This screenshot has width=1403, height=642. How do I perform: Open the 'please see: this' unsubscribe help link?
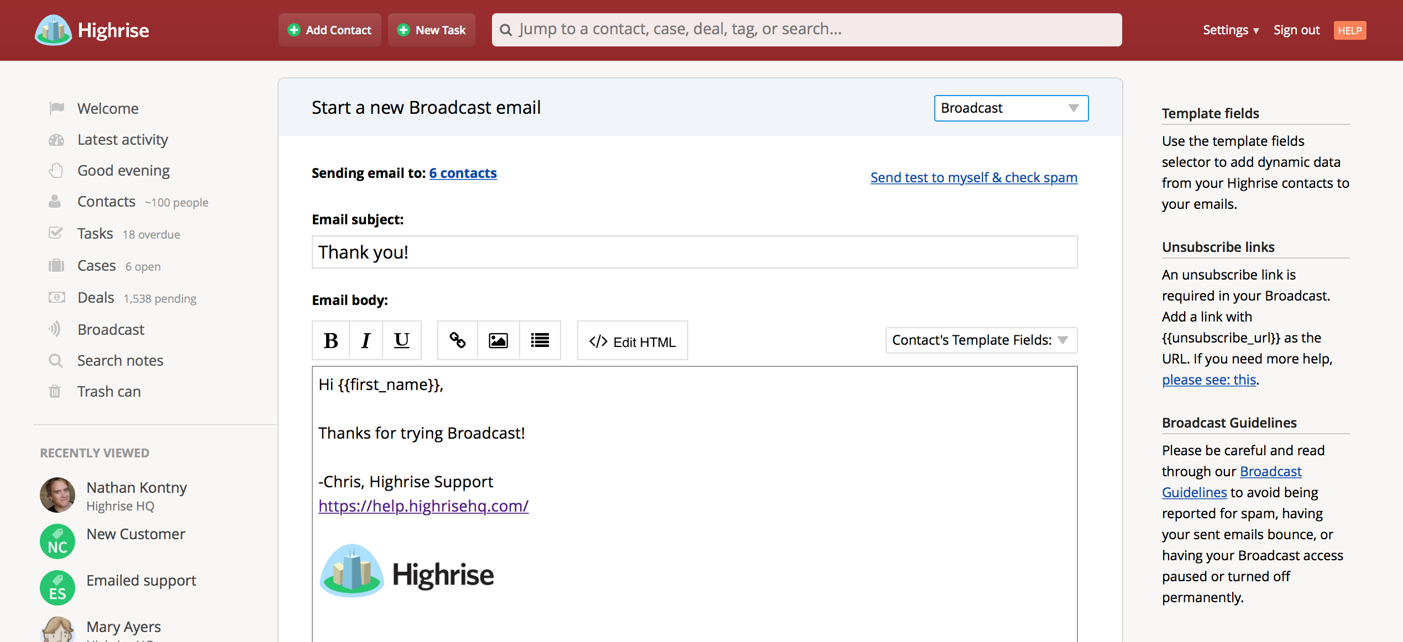(x=1209, y=380)
